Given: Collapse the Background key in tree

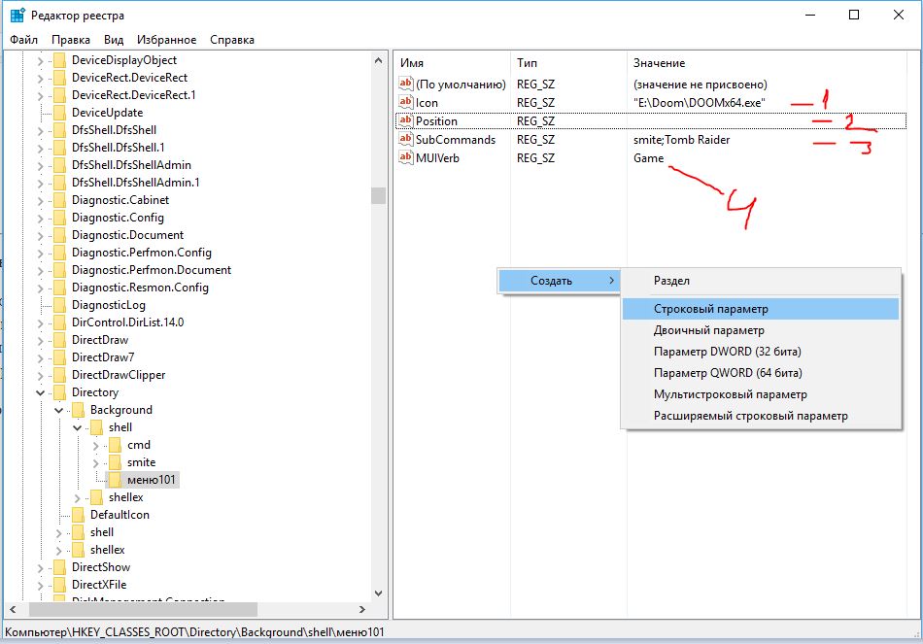Looking at the screenshot, I should [59, 410].
